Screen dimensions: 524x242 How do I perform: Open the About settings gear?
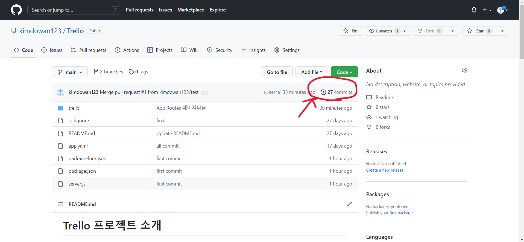click(x=465, y=71)
